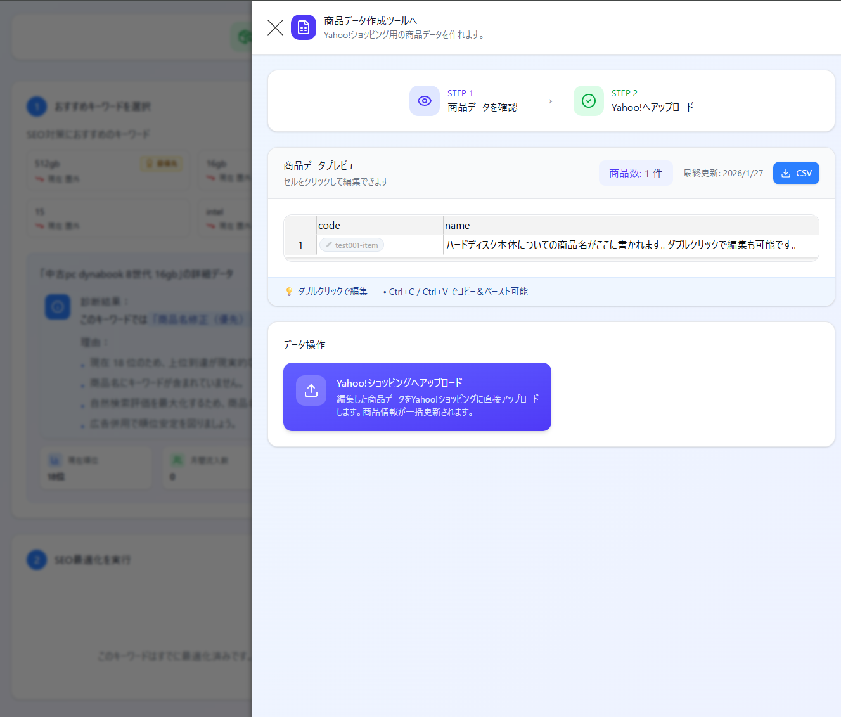Image resolution: width=841 pixels, height=717 pixels.
Task: Upload product data to Yahoo!ショッピング
Action: [x=417, y=397]
